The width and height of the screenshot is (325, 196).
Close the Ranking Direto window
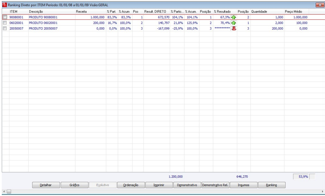click(320, 5)
